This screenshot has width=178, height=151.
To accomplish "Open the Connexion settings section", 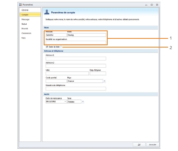I will 26,33.
